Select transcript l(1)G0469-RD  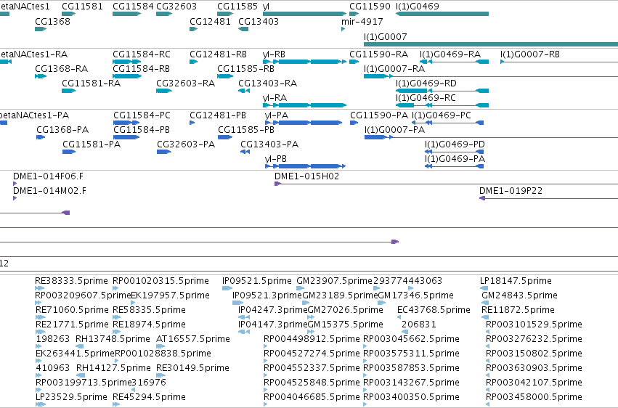coord(426,83)
